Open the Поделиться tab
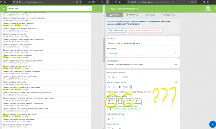 click(x=168, y=15)
